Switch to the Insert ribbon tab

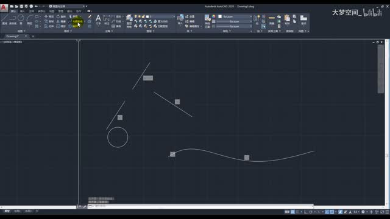(x=22, y=11)
